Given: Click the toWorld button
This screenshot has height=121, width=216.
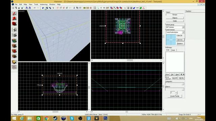Looking at the screenshot, I should tap(174, 78).
